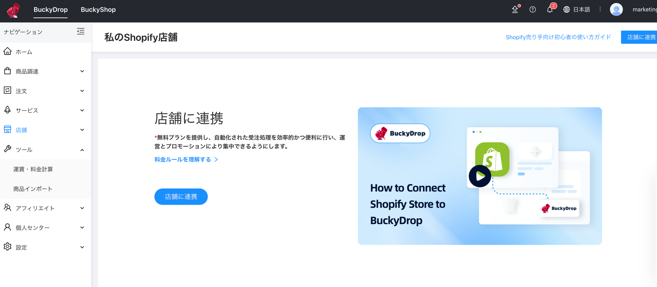Image resolution: width=657 pixels, height=287 pixels.
Task: Click the BuckyDrop mascot logo
Action: [x=13, y=10]
